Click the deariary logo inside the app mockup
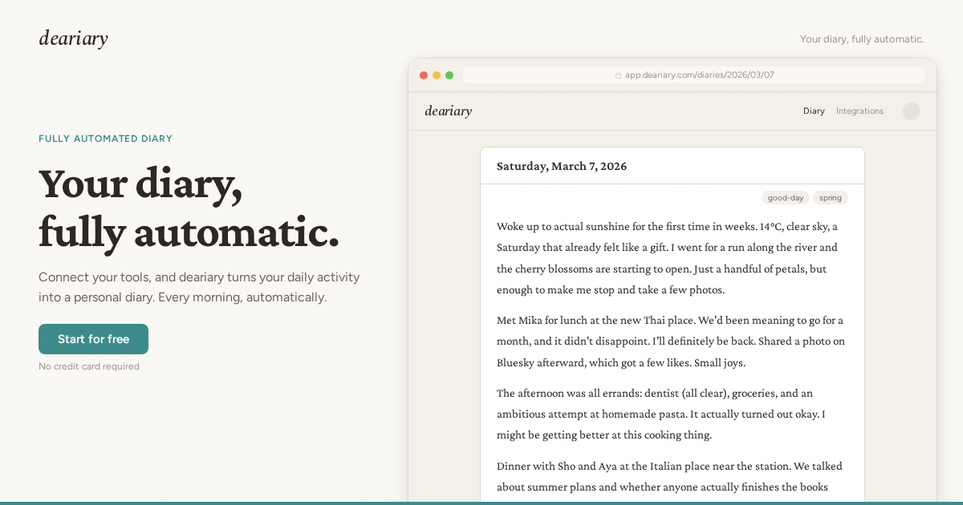This screenshot has width=963, height=505. [448, 111]
